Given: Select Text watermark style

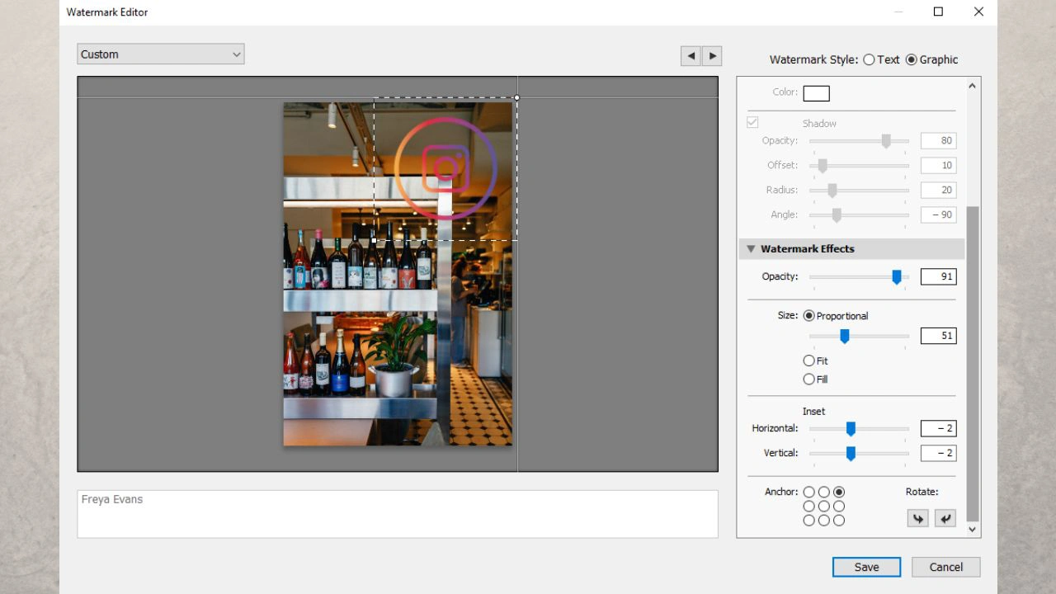Looking at the screenshot, I should pyautogui.click(x=869, y=59).
